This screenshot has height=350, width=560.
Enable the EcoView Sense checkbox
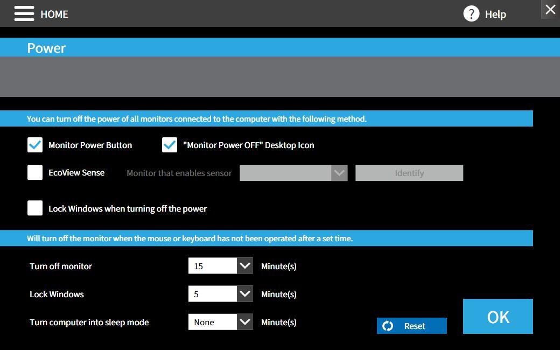(x=35, y=172)
